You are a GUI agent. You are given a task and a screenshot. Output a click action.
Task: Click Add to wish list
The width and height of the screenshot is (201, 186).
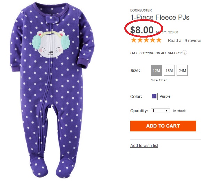click(x=144, y=146)
